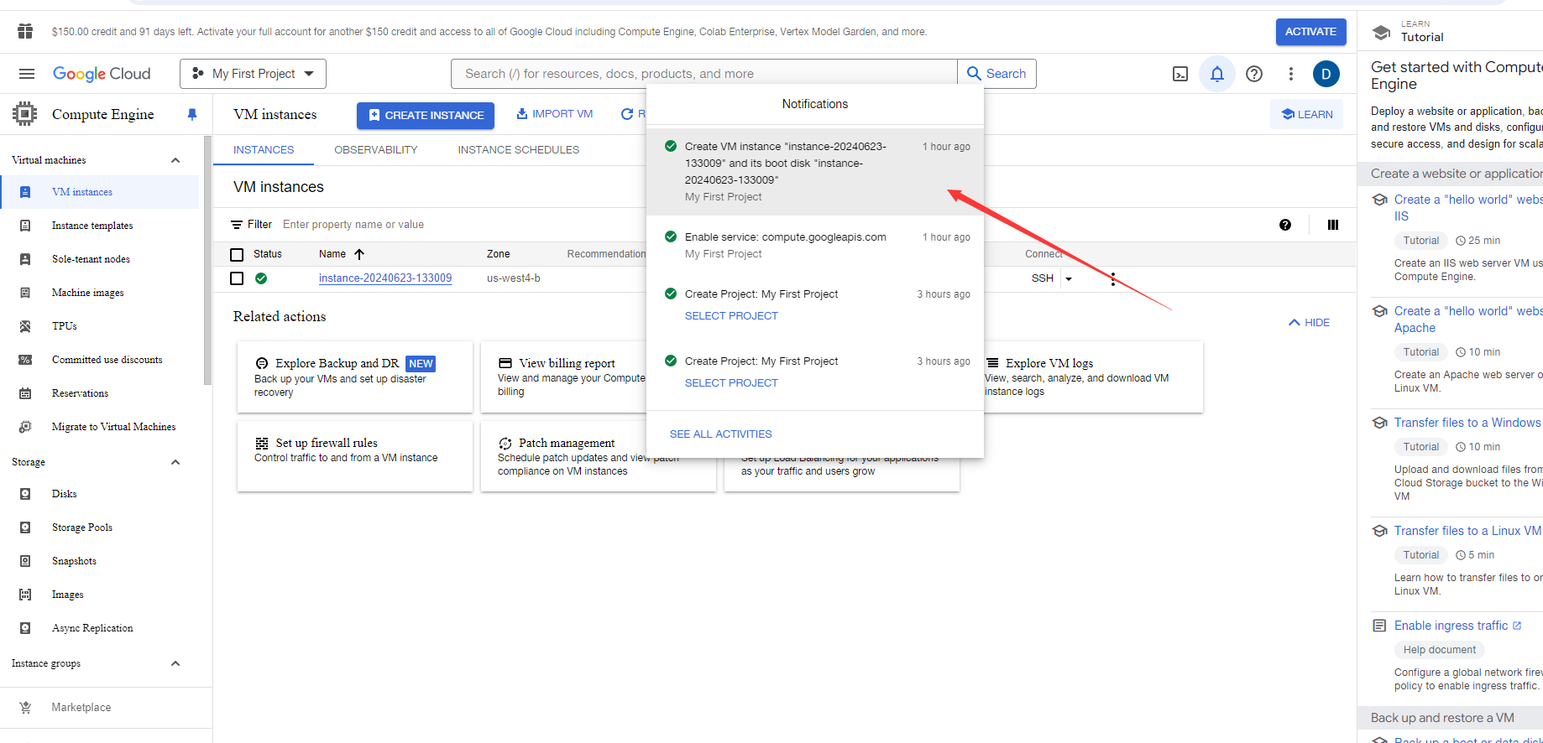Image resolution: width=1543 pixels, height=743 pixels.
Task: Switch to the INSTANCE SCHEDULES tab
Action: click(519, 150)
